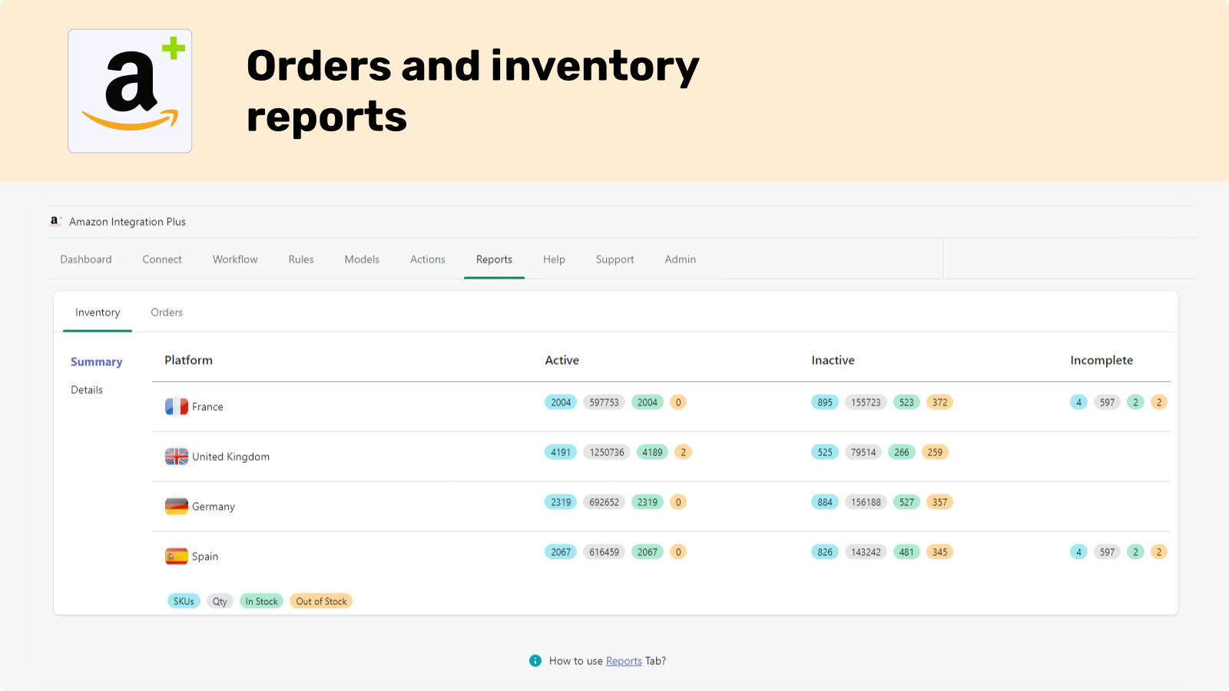Open the Dashboard tab
The height and width of the screenshot is (691, 1229).
(x=86, y=260)
